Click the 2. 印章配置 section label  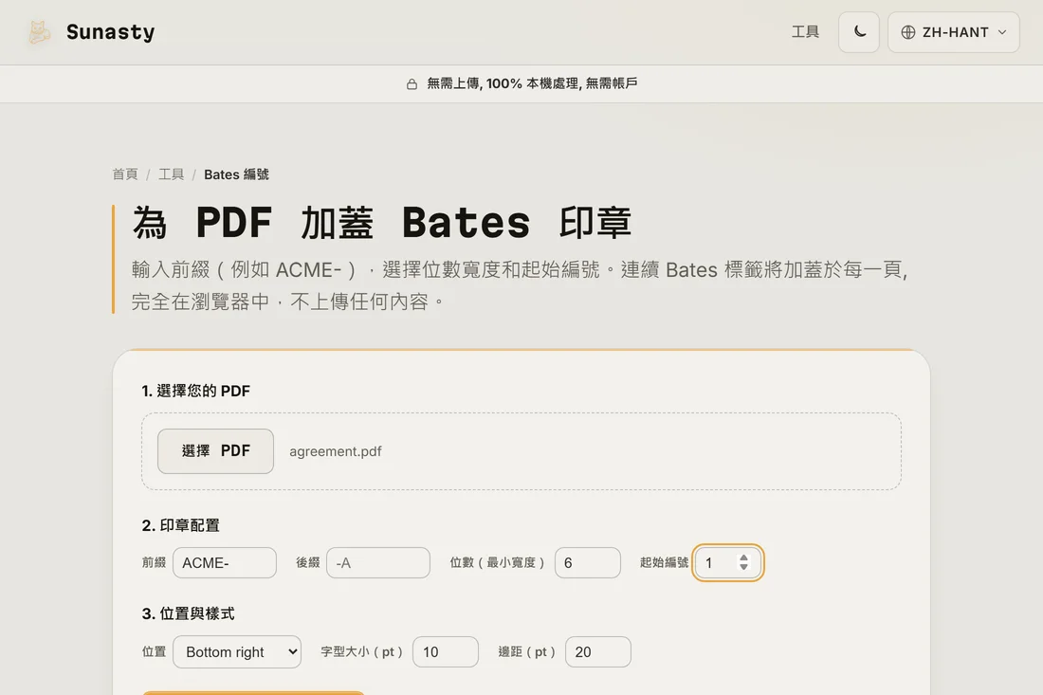tap(180, 525)
